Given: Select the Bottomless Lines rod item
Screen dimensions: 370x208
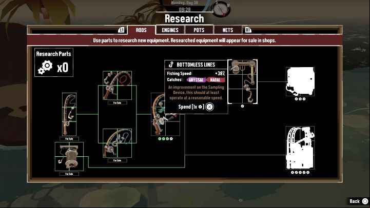Looking at the screenshot, I should click(x=243, y=81).
